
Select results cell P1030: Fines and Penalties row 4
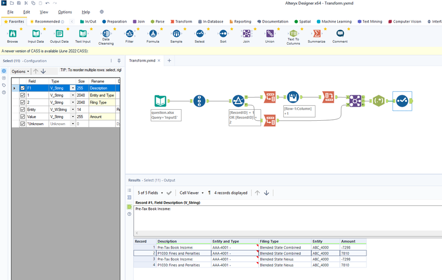(184, 265)
